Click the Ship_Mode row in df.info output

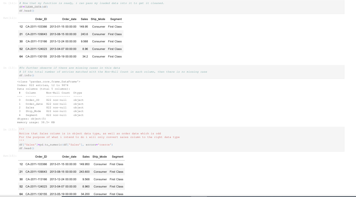tap(51, 111)
